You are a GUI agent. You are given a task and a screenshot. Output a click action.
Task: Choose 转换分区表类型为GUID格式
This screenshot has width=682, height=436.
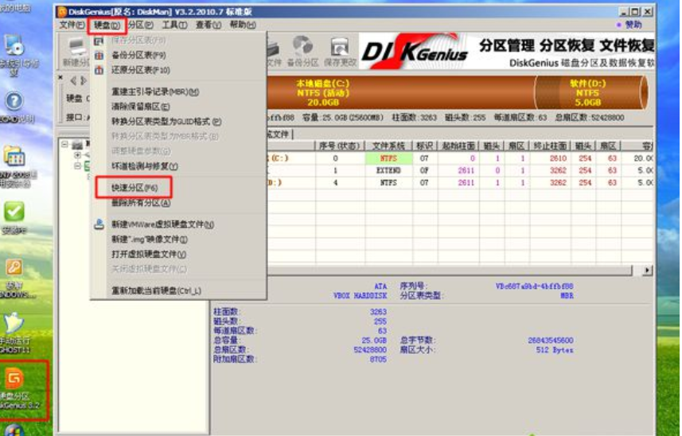pos(178,122)
